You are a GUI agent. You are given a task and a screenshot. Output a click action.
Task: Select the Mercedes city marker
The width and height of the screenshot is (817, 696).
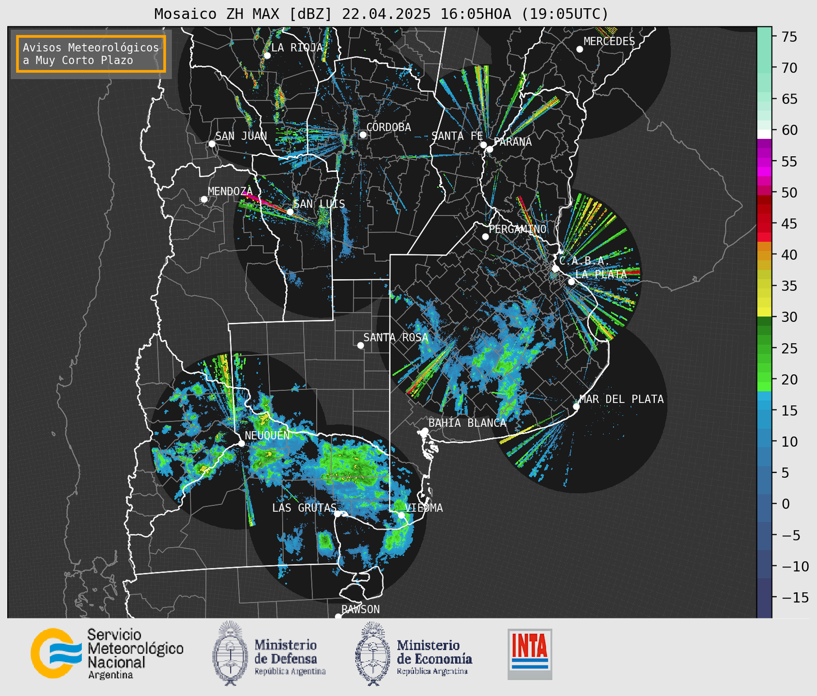pyautogui.click(x=579, y=49)
